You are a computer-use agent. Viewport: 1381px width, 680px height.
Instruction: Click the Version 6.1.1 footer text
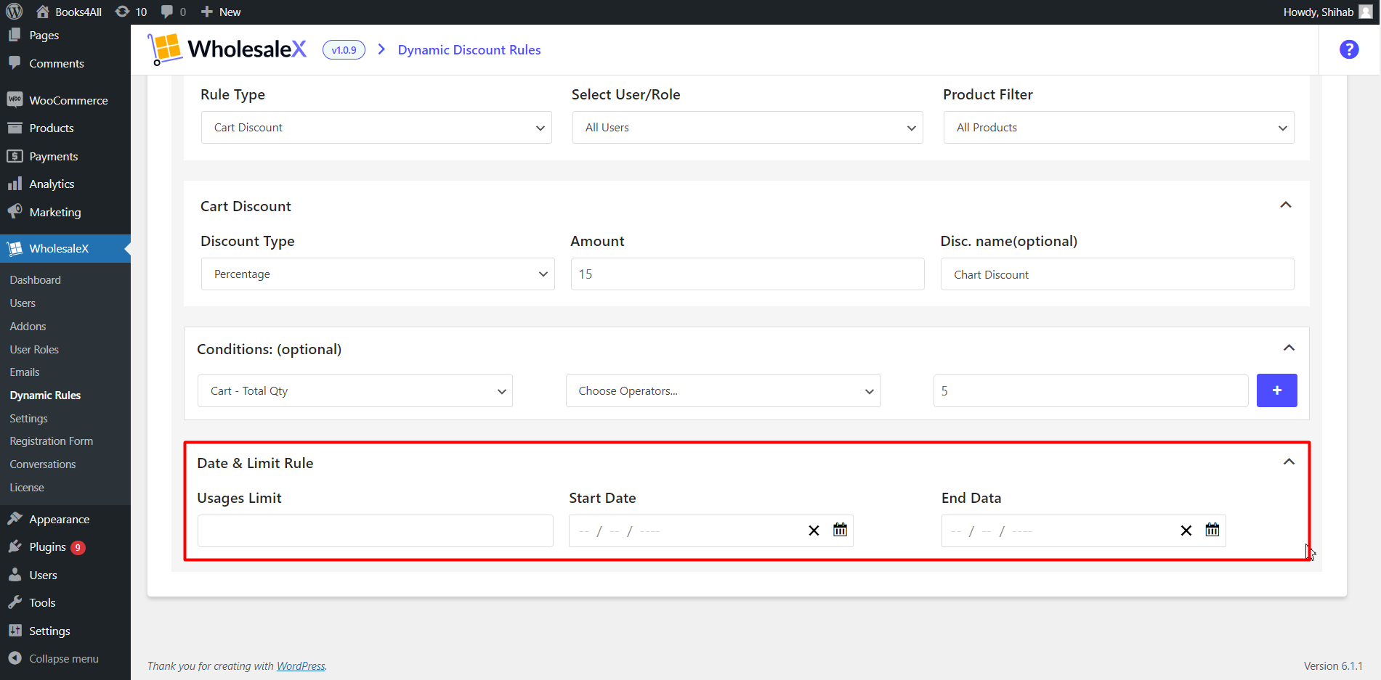(x=1333, y=665)
